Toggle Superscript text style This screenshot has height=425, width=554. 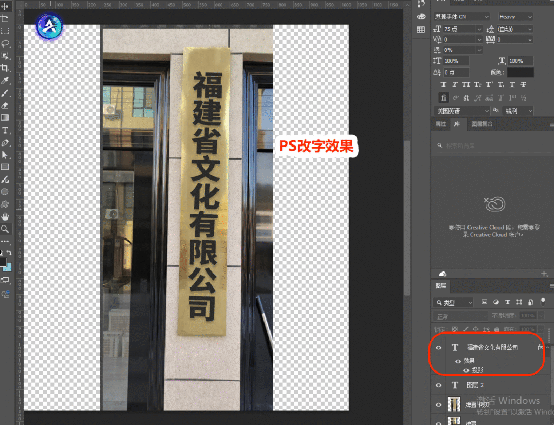pyautogui.click(x=489, y=85)
